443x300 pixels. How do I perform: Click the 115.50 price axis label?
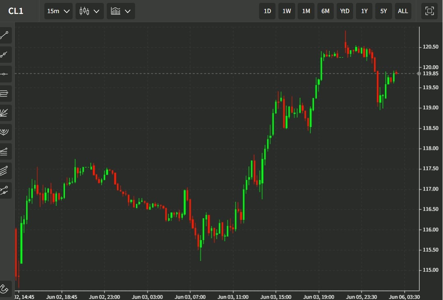click(430, 250)
